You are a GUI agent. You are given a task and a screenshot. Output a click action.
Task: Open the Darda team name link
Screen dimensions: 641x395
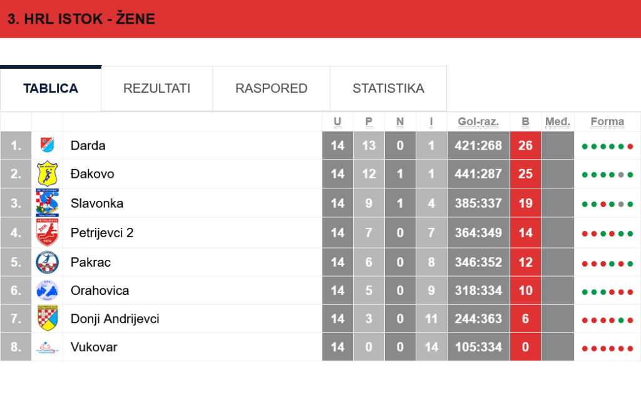tap(88, 146)
